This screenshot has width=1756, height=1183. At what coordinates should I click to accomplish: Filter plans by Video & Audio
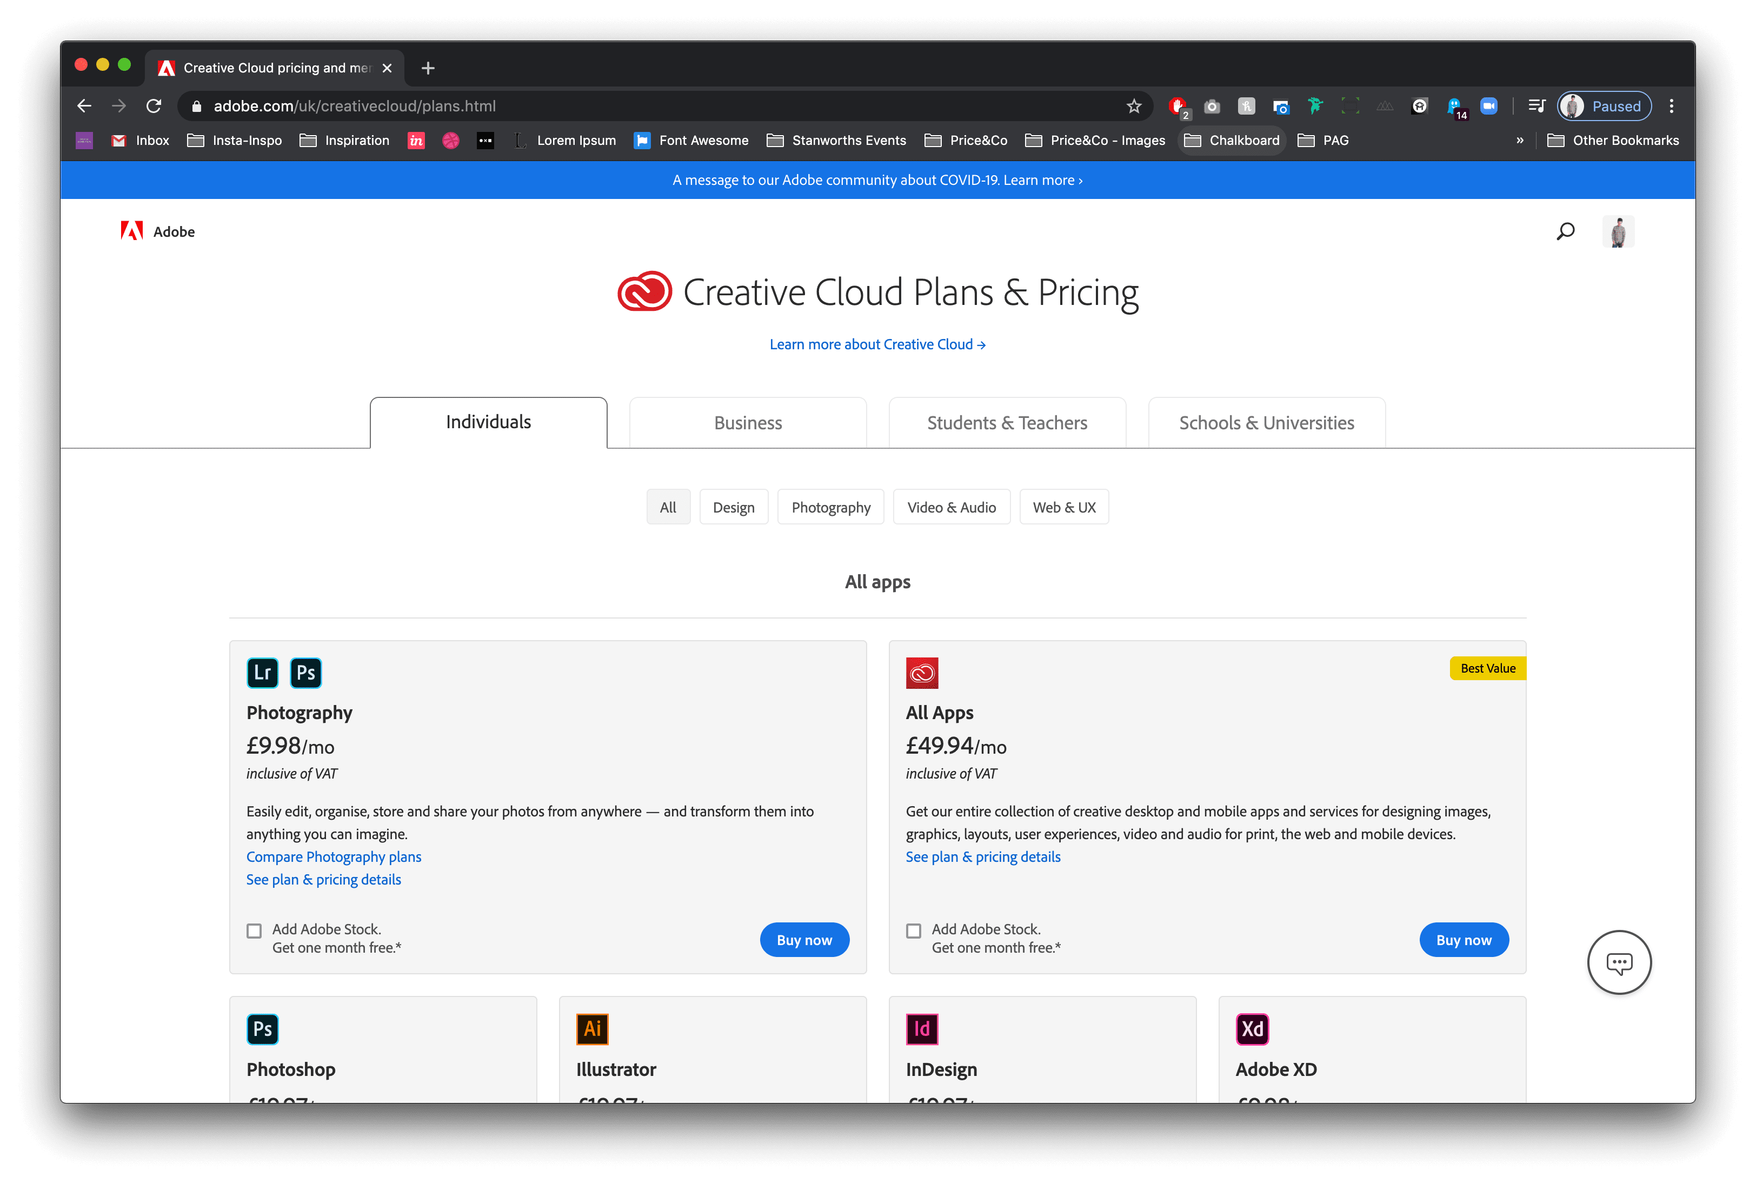[x=951, y=507]
